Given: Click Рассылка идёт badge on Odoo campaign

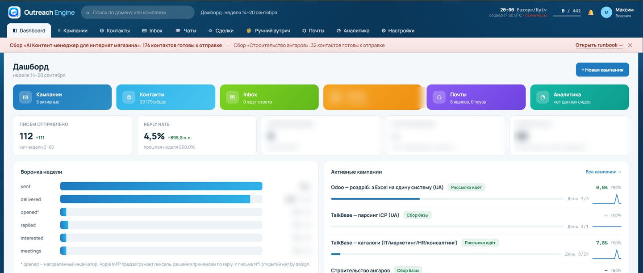Looking at the screenshot, I should pyautogui.click(x=467, y=187).
